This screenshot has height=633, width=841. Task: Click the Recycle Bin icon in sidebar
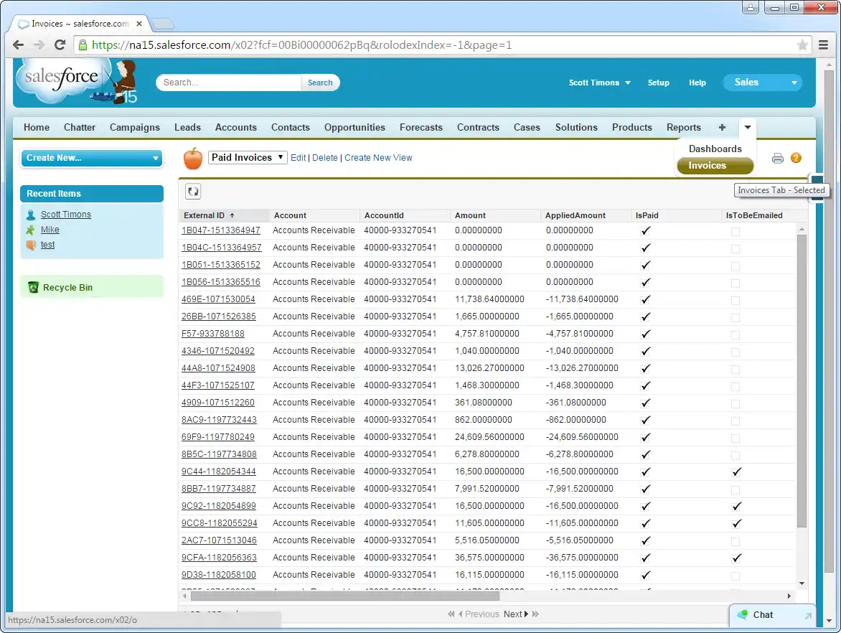(33, 288)
